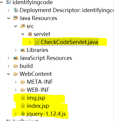Collapse the WebContent folder arrow

pyautogui.click(x=9, y=74)
